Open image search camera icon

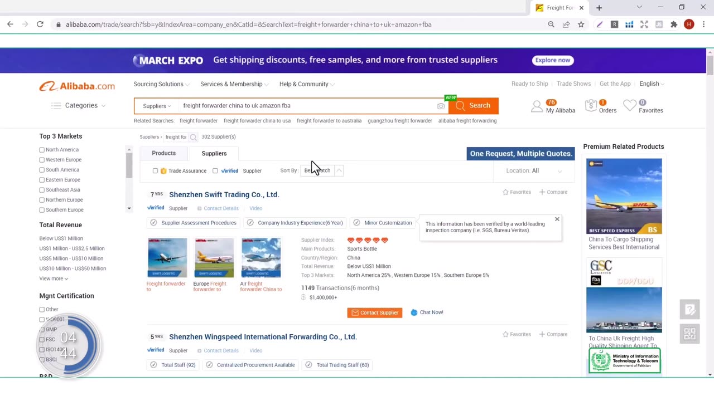[x=441, y=106]
